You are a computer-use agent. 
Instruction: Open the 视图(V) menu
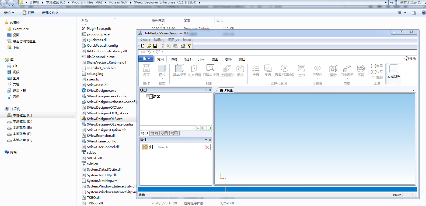(x=173, y=40)
